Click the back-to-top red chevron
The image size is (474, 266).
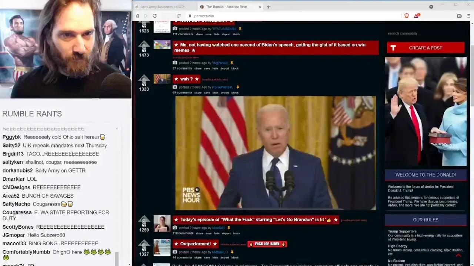tap(458, 255)
